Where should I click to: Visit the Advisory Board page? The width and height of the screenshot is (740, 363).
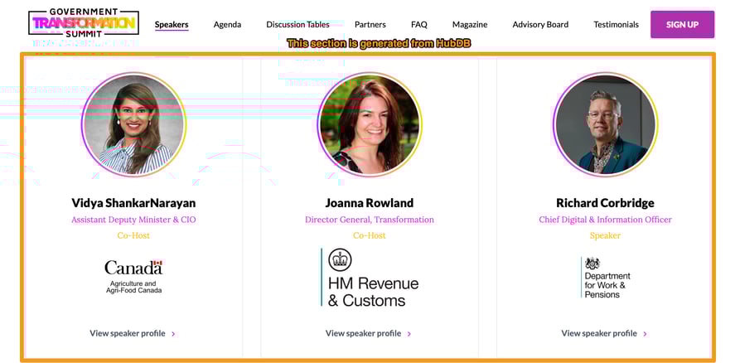tap(540, 24)
